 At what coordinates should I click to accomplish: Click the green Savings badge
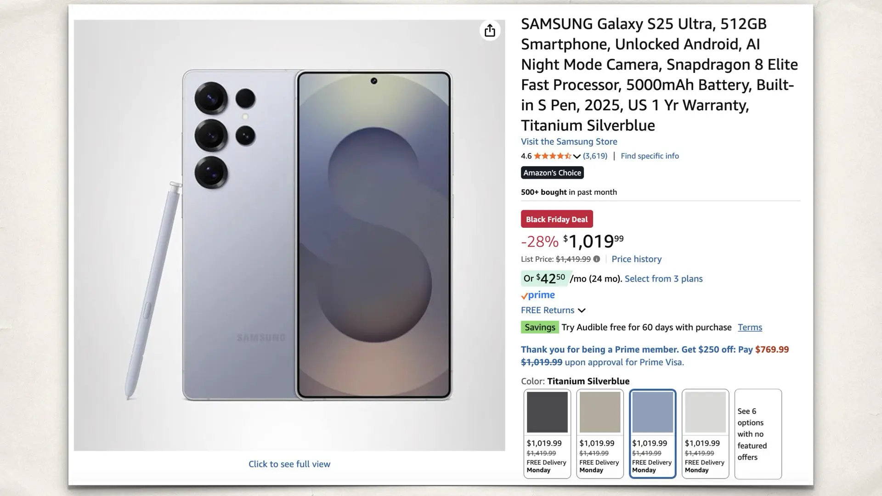tap(540, 327)
